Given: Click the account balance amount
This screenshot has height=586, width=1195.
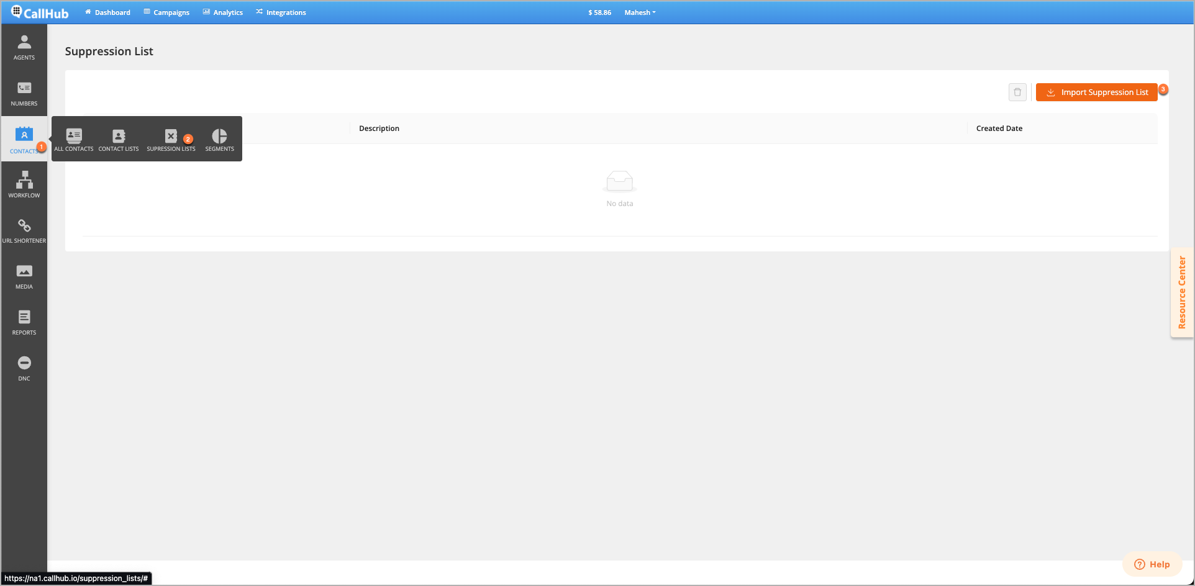Looking at the screenshot, I should [599, 12].
